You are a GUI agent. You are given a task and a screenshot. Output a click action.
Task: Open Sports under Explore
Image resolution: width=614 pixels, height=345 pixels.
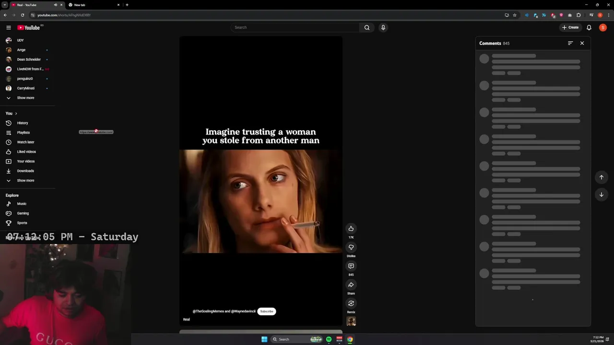[22, 223]
